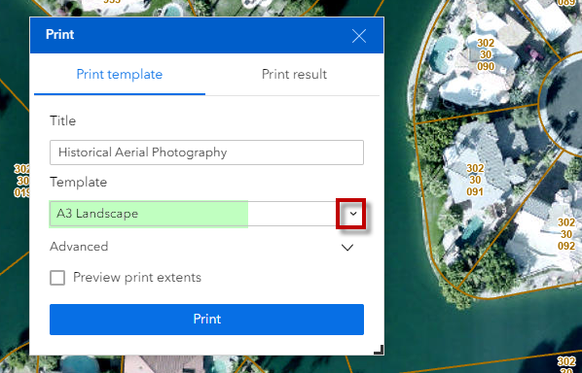
Task: Open the Template dropdown arrow
Action: [x=353, y=214]
